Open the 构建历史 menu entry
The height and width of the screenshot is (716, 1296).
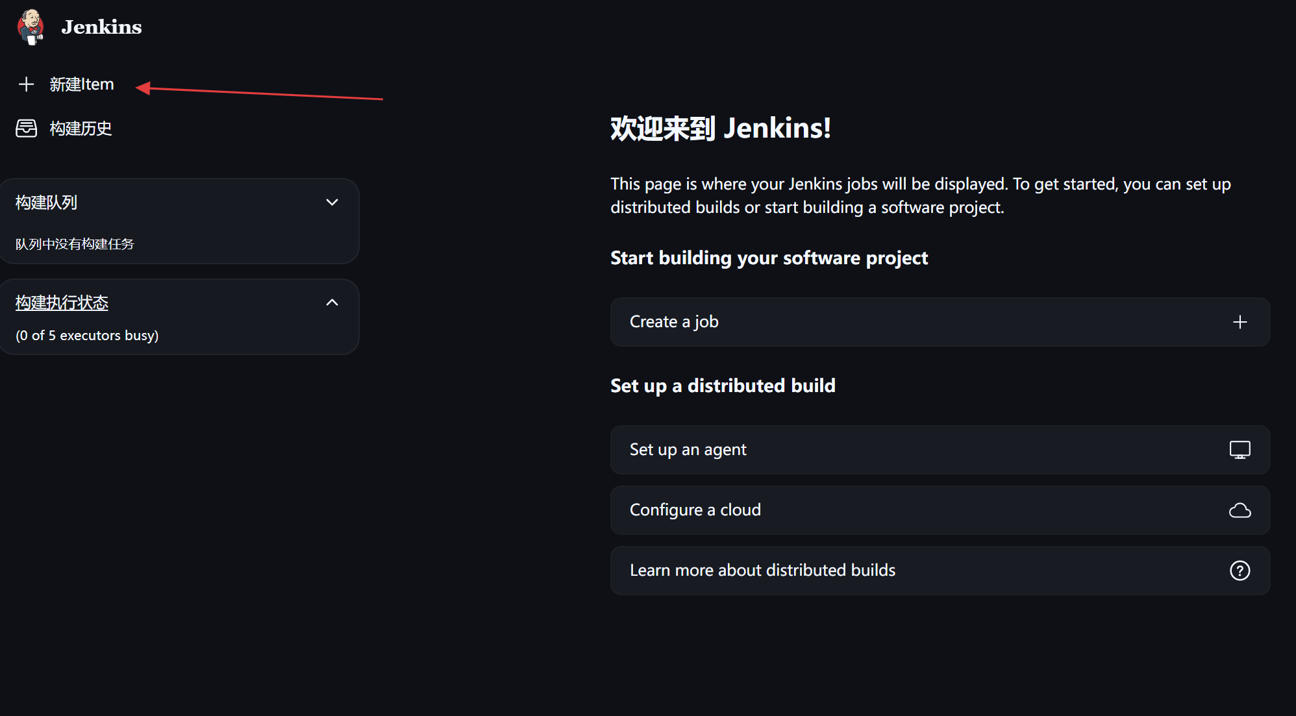(x=81, y=129)
